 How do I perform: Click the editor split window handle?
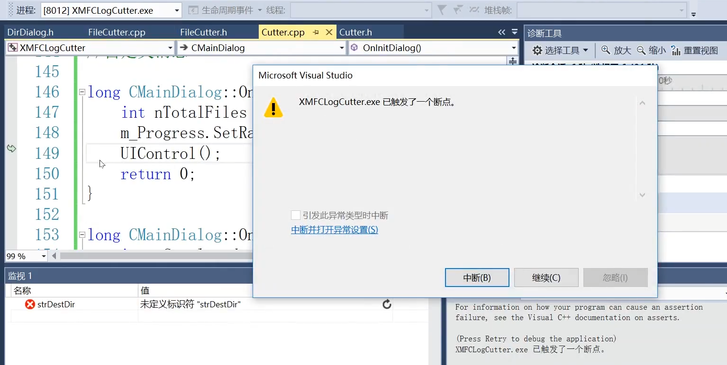pos(512,61)
